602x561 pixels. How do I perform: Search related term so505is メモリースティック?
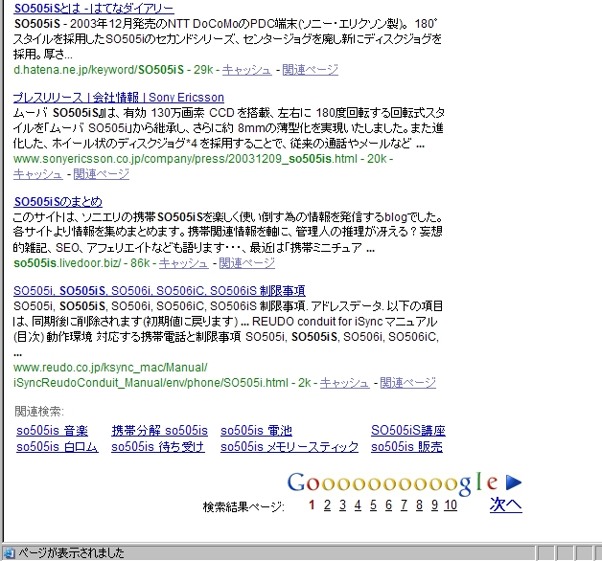tap(289, 447)
